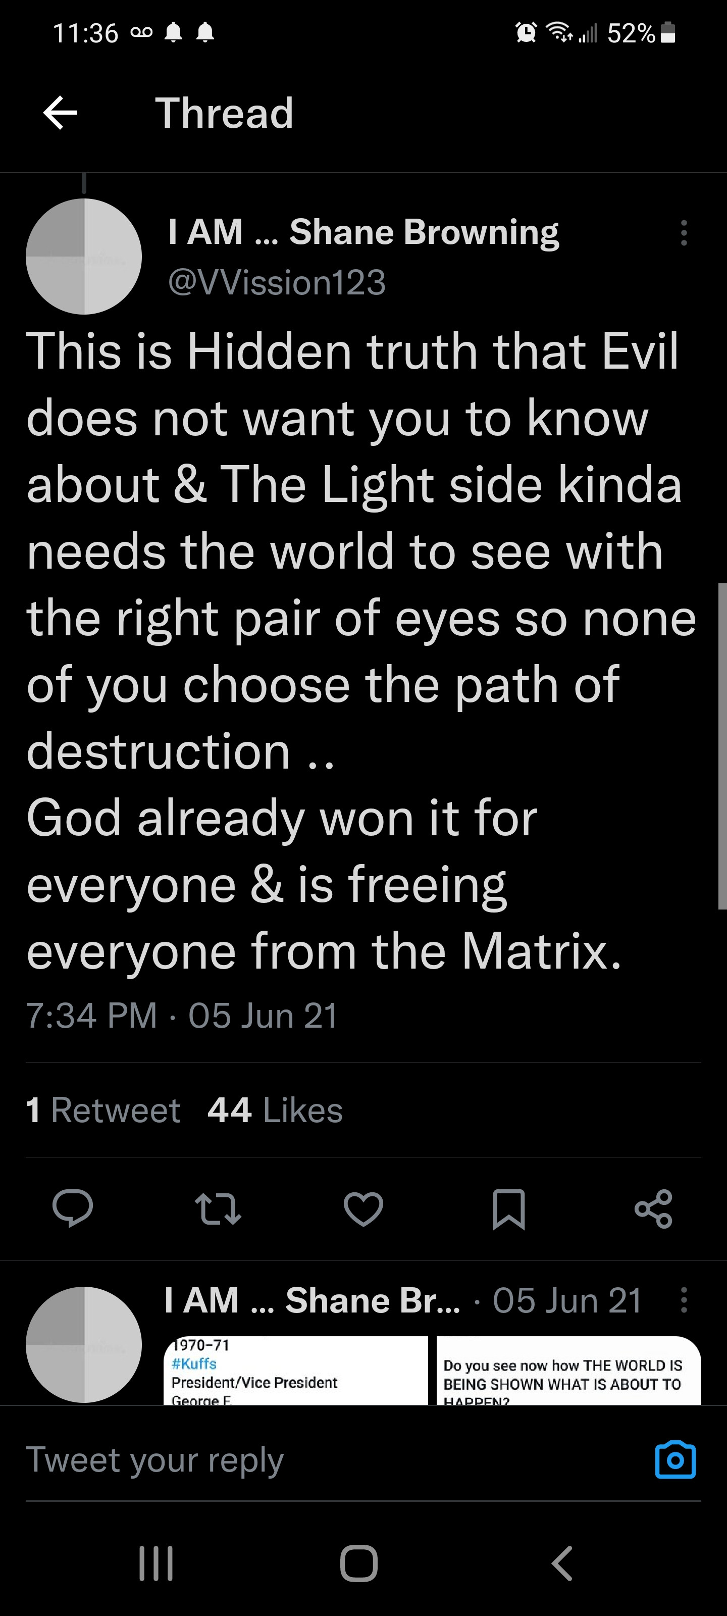View the 1 Retweet list

103,1110
